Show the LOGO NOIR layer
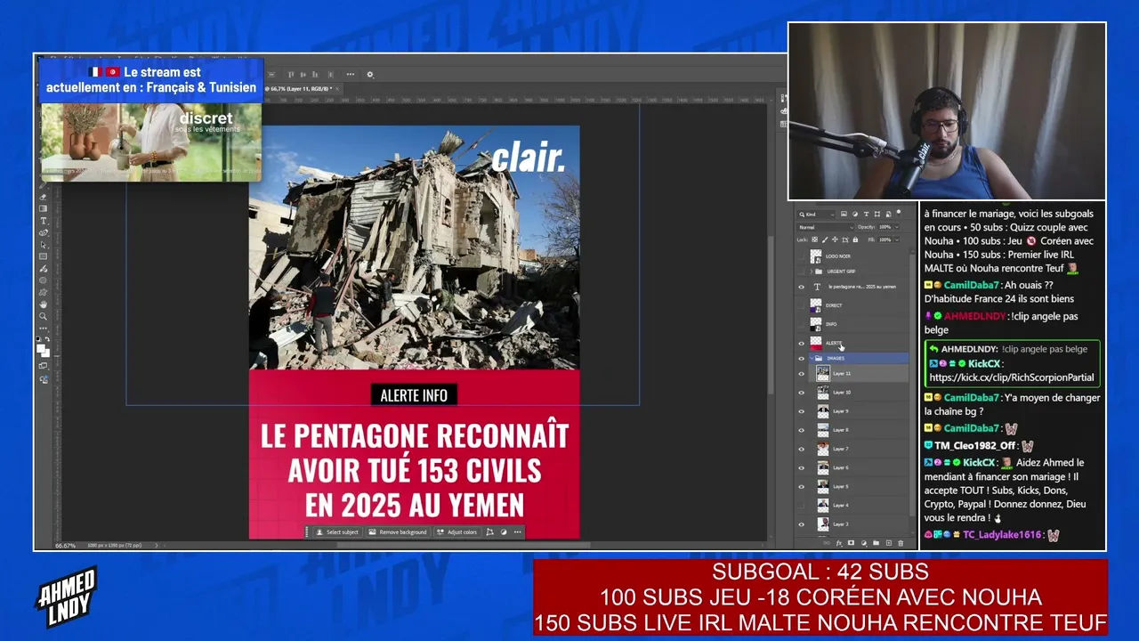Image resolution: width=1139 pixels, height=641 pixels. pos(801,256)
